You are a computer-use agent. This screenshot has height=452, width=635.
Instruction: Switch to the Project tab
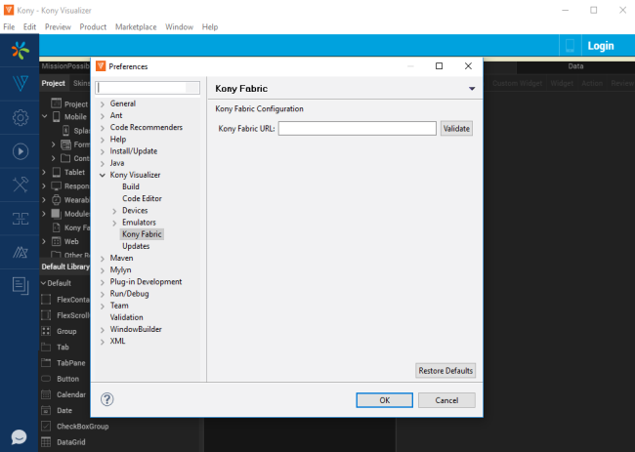pos(54,83)
